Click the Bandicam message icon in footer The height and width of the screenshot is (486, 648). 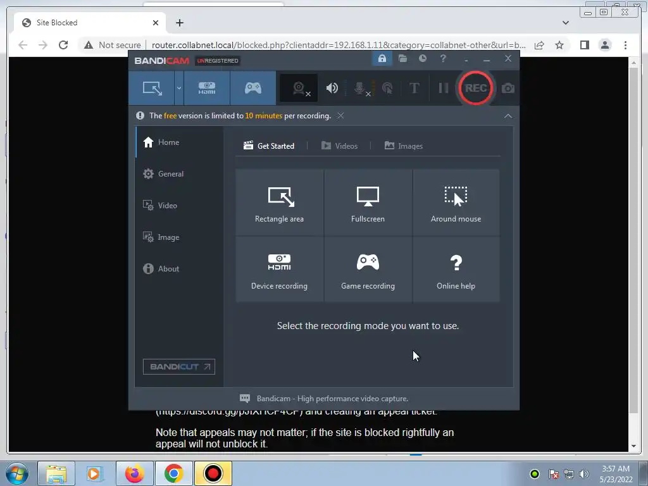[x=245, y=399]
